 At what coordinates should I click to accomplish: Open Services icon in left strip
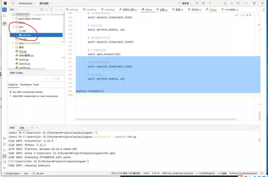4,144
